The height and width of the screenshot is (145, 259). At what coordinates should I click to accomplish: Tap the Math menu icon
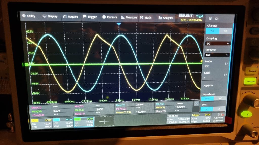tap(142, 18)
